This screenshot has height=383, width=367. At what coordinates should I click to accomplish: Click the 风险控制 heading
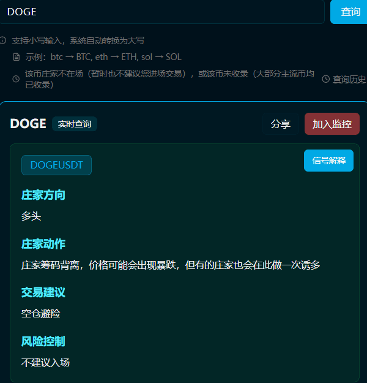[x=43, y=341]
